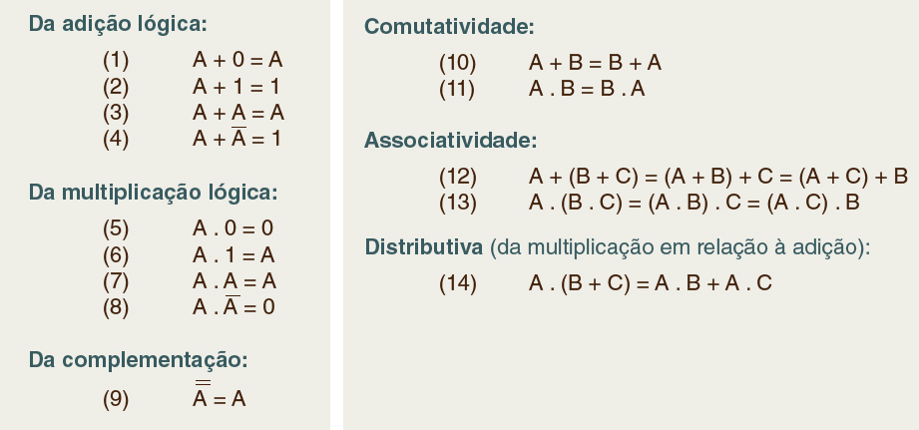Click the rule number (7) label

(116, 280)
